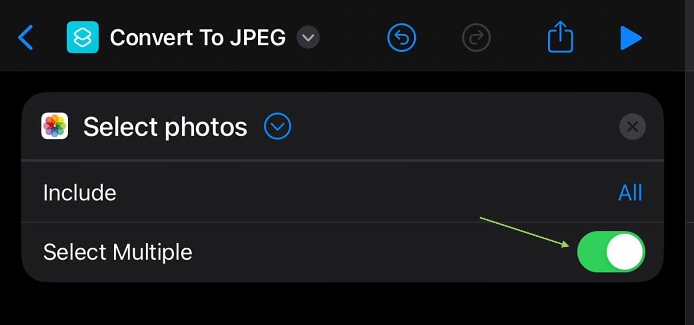Image resolution: width=694 pixels, height=325 pixels.
Task: Go back using the blue chevron
Action: tap(25, 37)
